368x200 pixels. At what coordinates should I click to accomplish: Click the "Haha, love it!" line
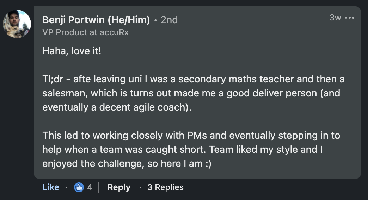pos(72,51)
